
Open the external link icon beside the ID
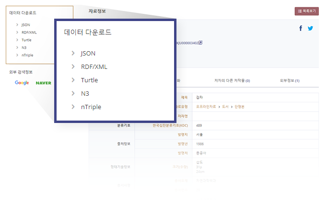[x=200, y=43]
